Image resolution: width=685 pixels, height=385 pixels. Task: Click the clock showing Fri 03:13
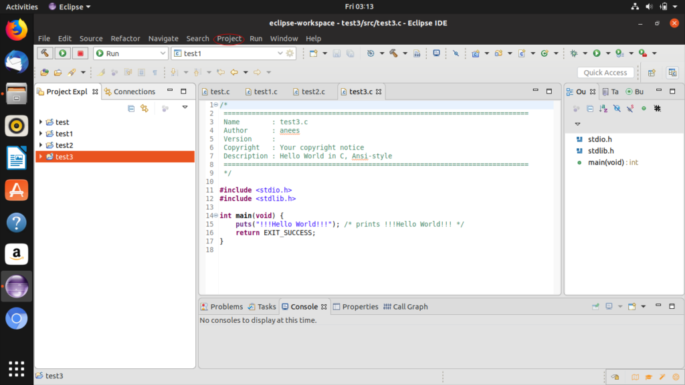[x=359, y=7]
